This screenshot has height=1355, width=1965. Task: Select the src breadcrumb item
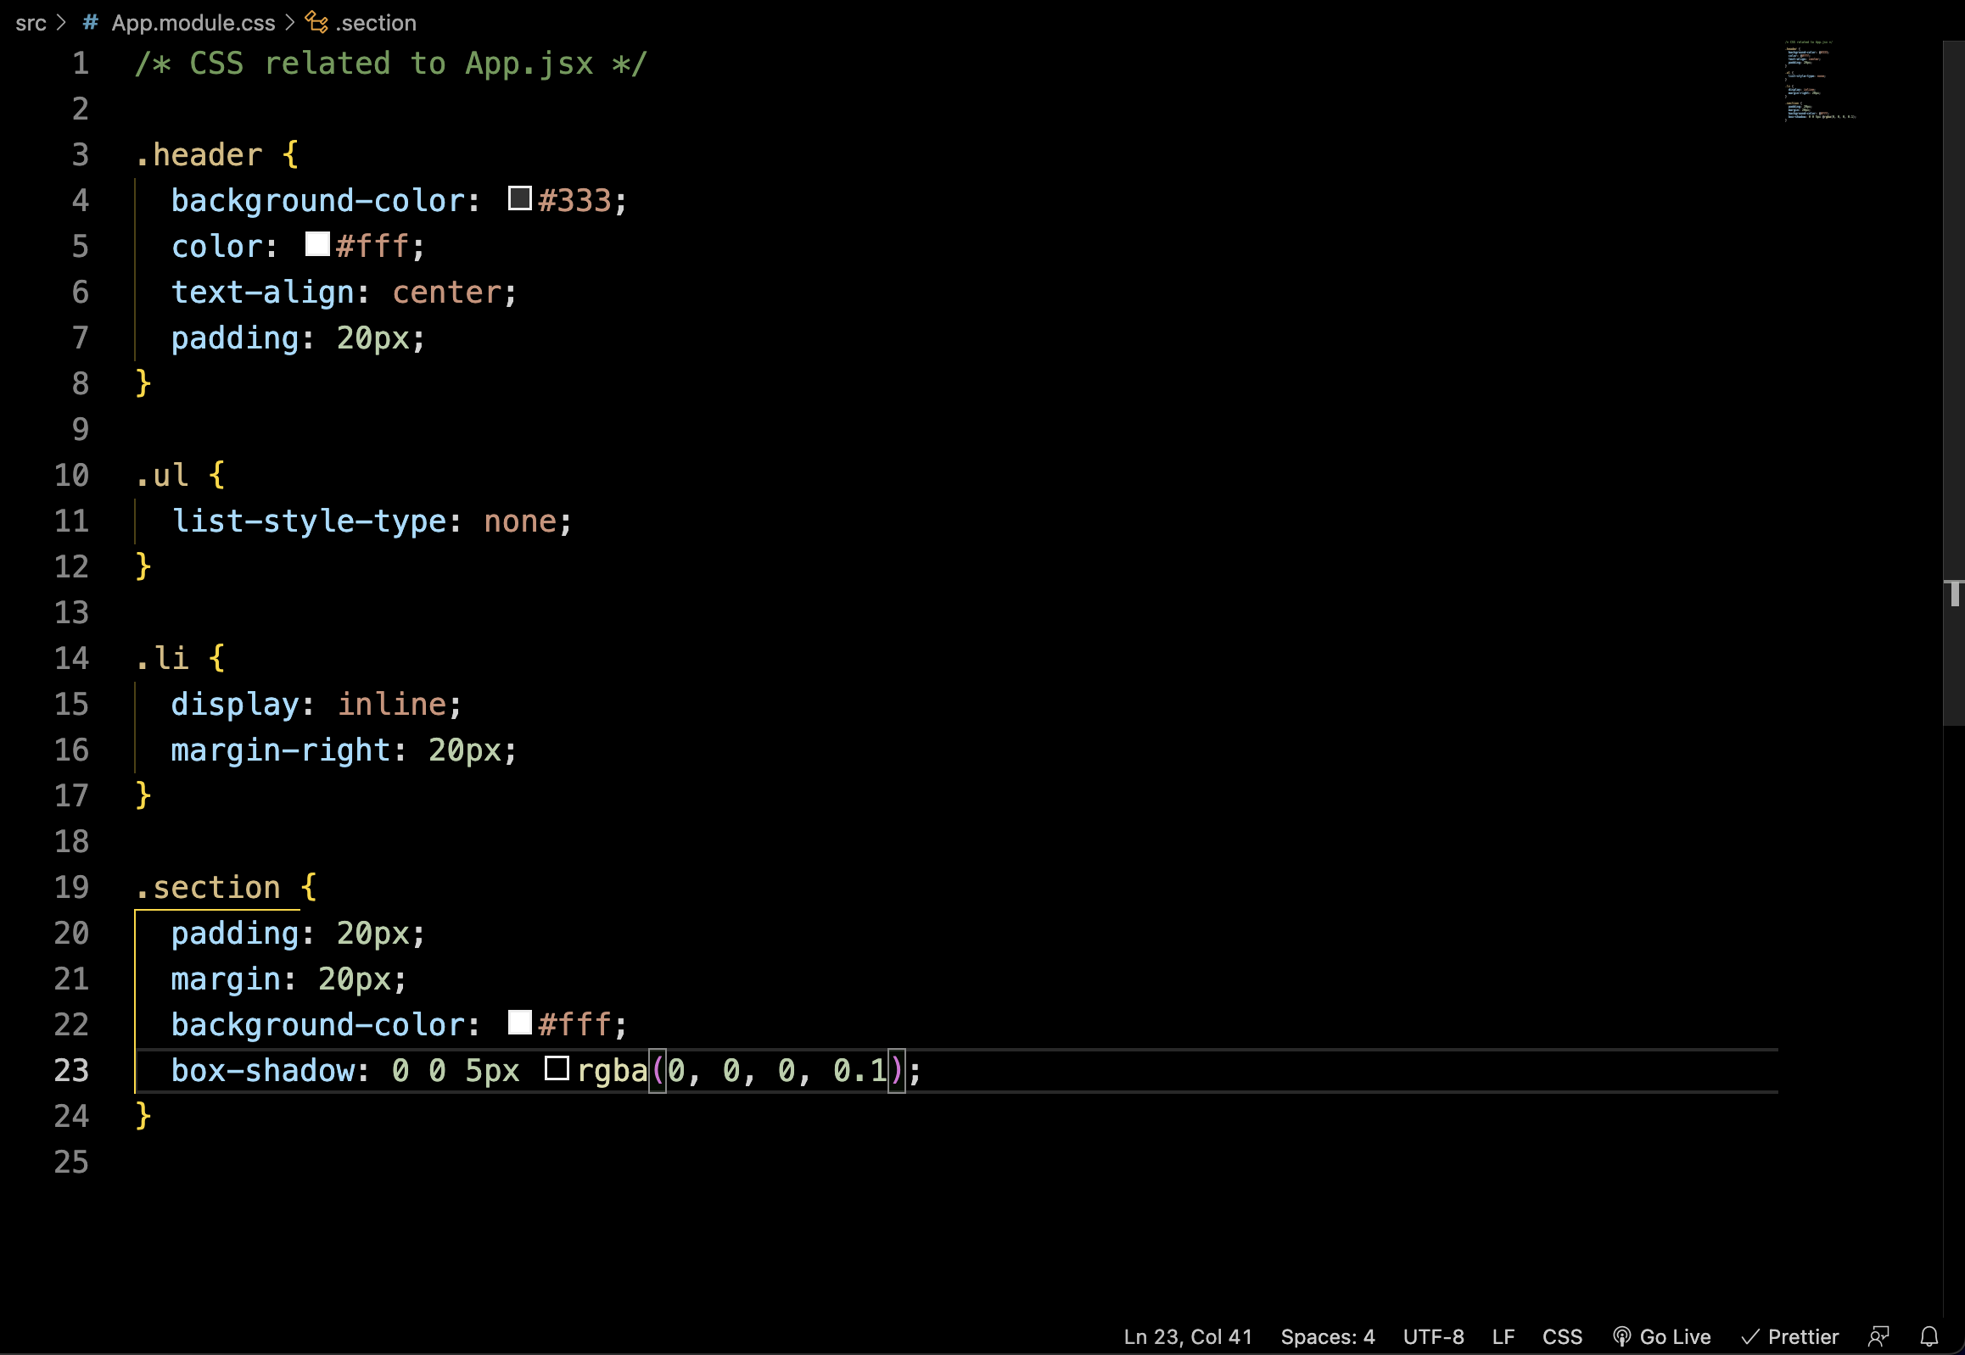coord(31,22)
